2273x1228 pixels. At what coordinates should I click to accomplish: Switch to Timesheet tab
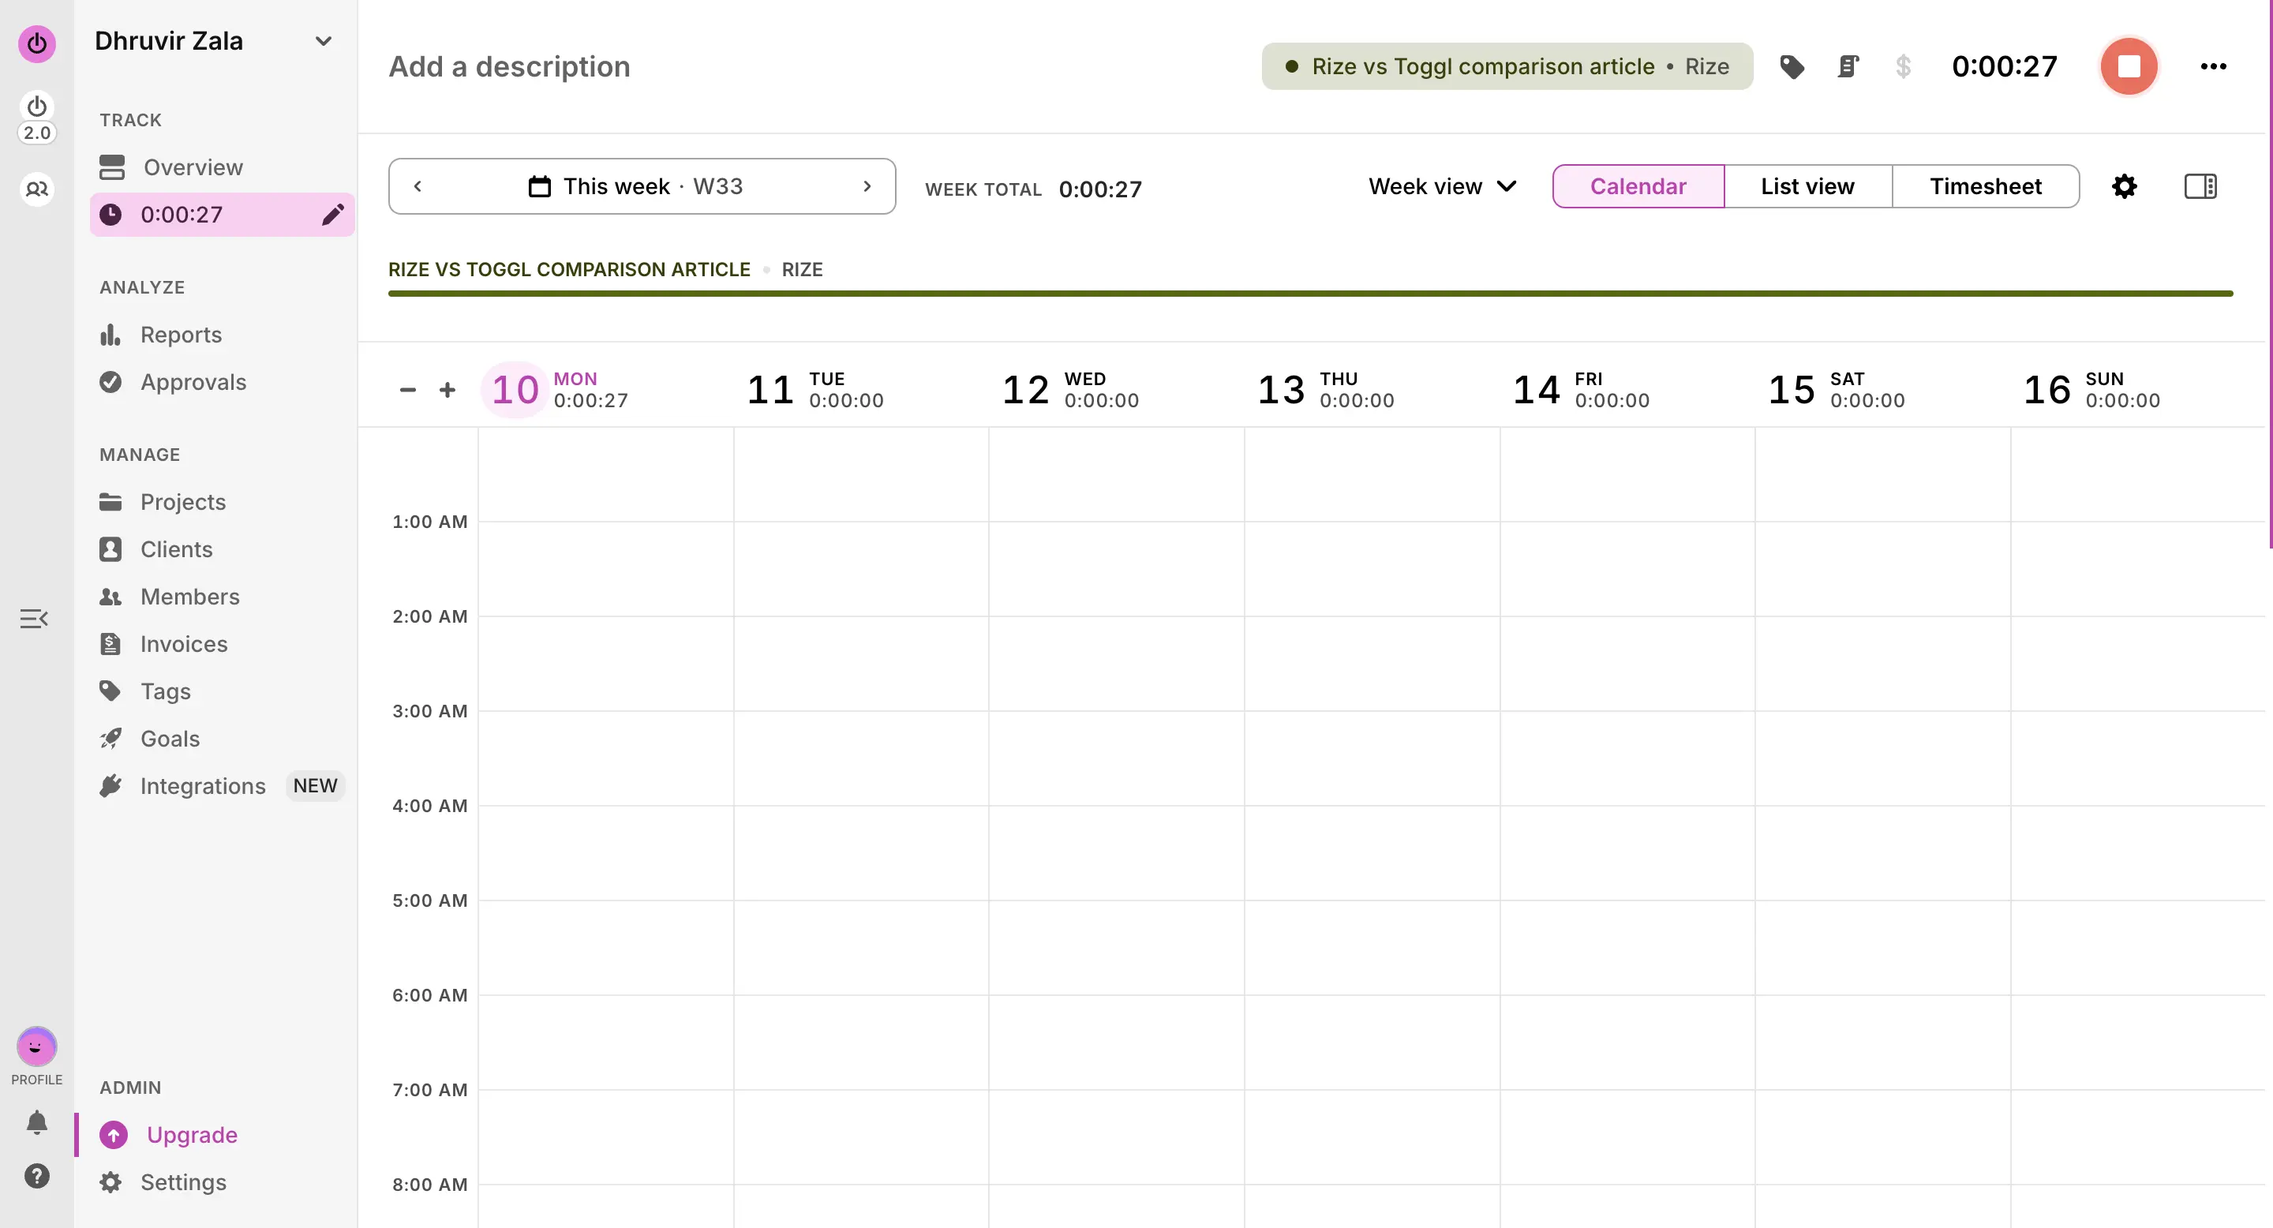coord(1986,186)
